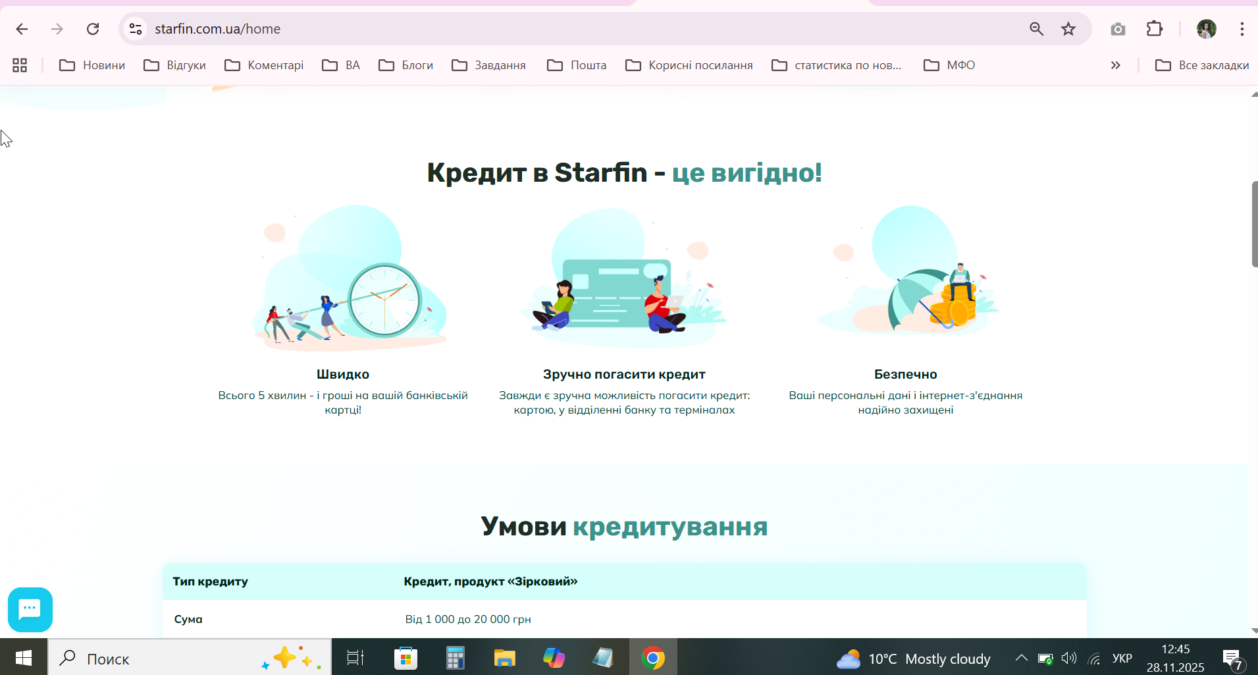Click the Зручно погасити кредит title

click(624, 374)
